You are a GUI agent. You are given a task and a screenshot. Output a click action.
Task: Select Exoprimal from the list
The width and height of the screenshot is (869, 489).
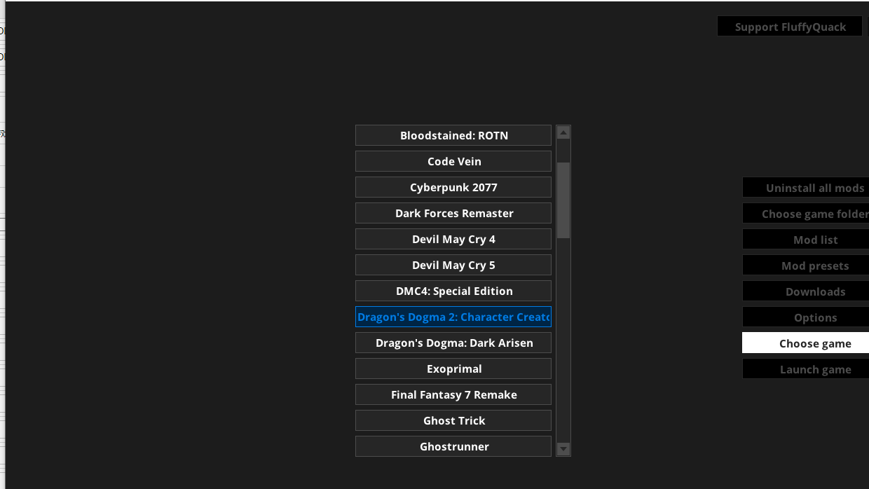point(453,369)
